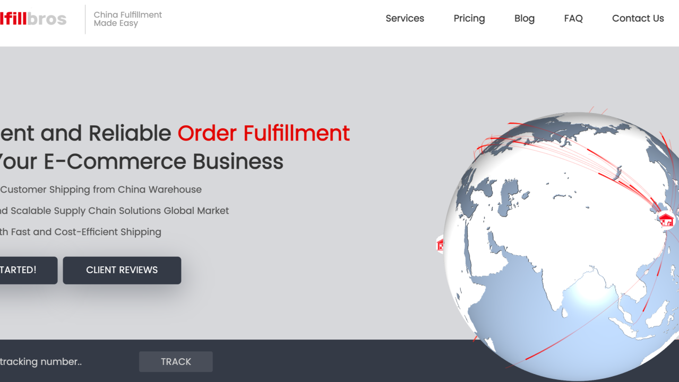View the FAQ page
The image size is (679, 382).
573,19
